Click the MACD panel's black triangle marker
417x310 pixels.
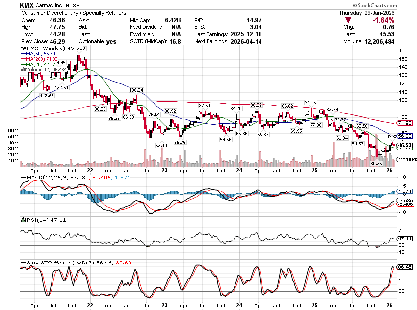(x=22, y=176)
